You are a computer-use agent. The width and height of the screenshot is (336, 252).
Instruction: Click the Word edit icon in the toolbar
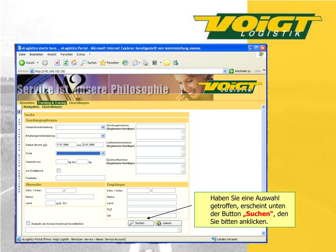[155, 63]
